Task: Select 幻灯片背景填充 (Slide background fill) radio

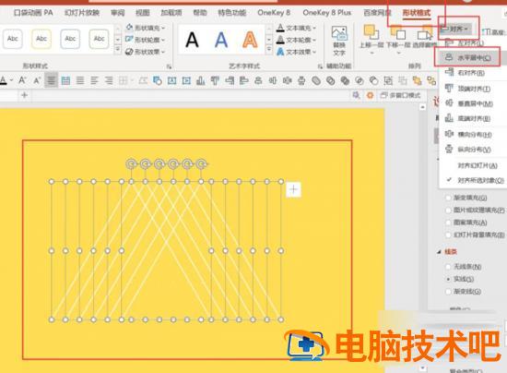Action: (448, 235)
